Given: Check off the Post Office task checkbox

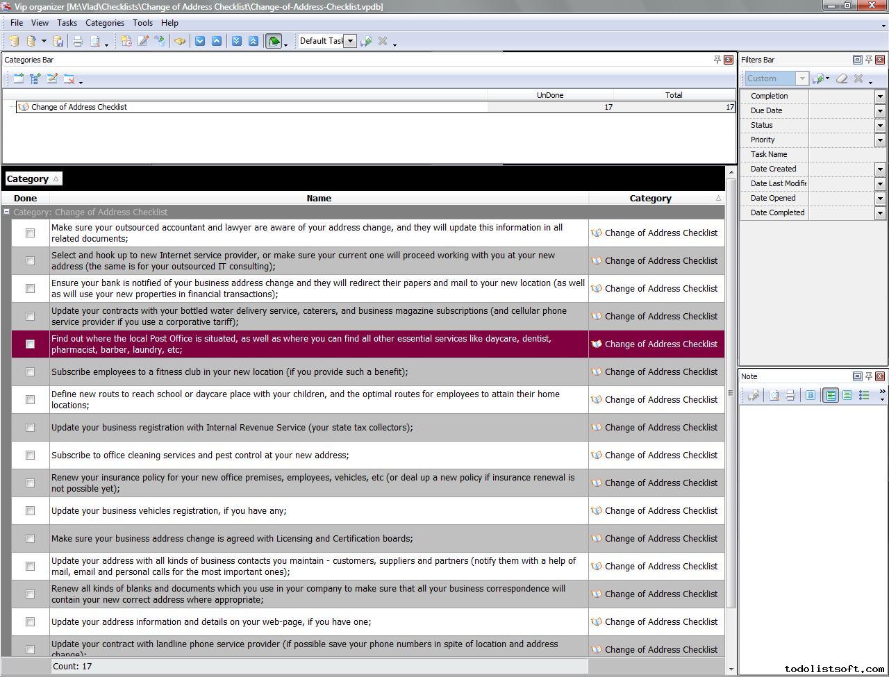Looking at the screenshot, I should point(30,344).
